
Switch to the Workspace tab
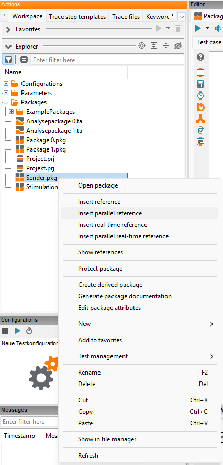[x=27, y=16]
